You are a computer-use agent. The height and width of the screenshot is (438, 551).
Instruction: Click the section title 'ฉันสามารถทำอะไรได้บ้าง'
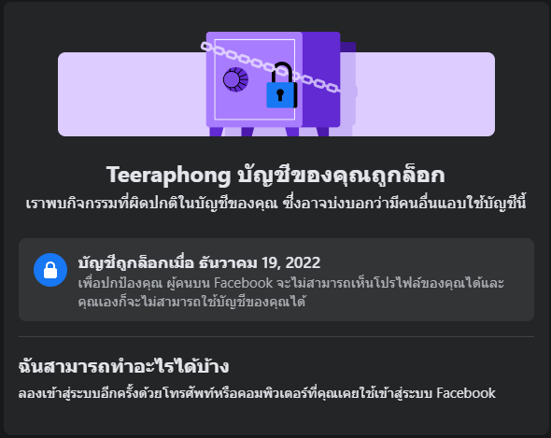click(x=123, y=367)
